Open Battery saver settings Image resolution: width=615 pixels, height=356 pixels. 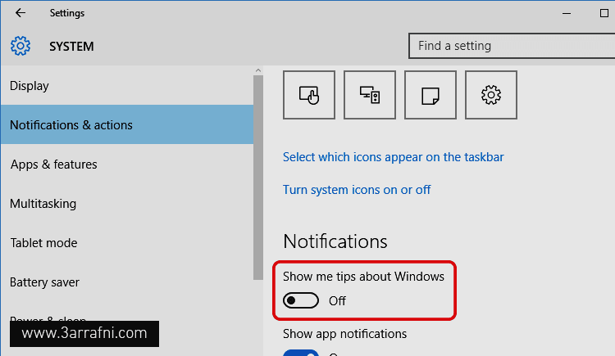pos(127,282)
